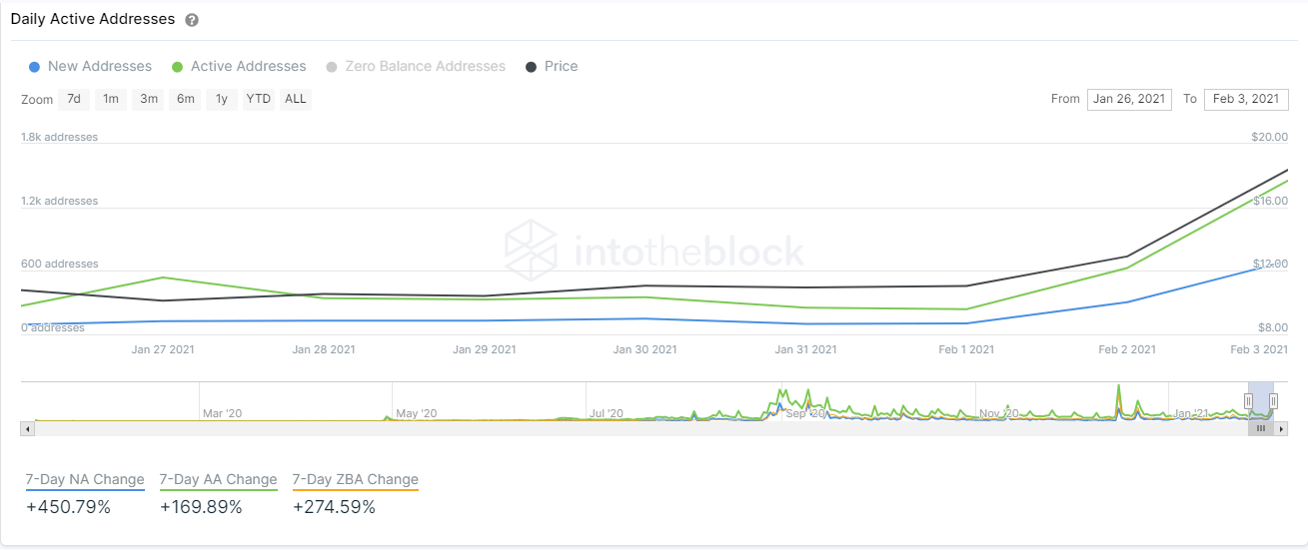Click the green Active Addresses legend dot

pyautogui.click(x=177, y=67)
